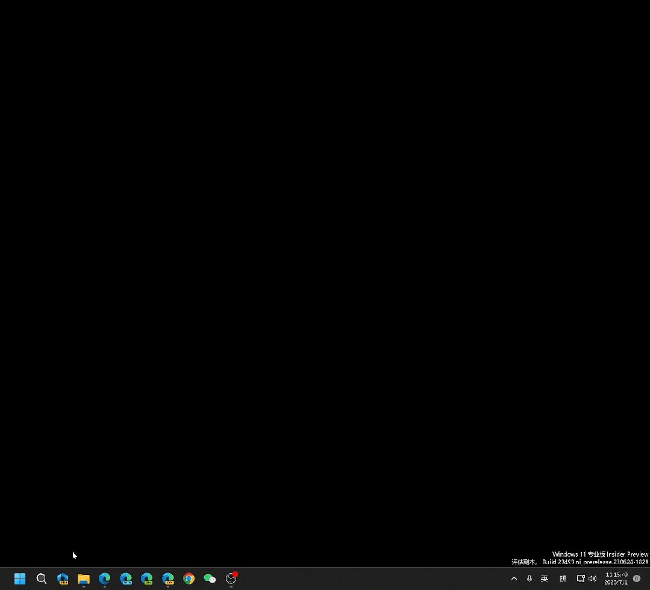
Task: Launch Edge Canary from the taskbar
Action: tap(167, 579)
